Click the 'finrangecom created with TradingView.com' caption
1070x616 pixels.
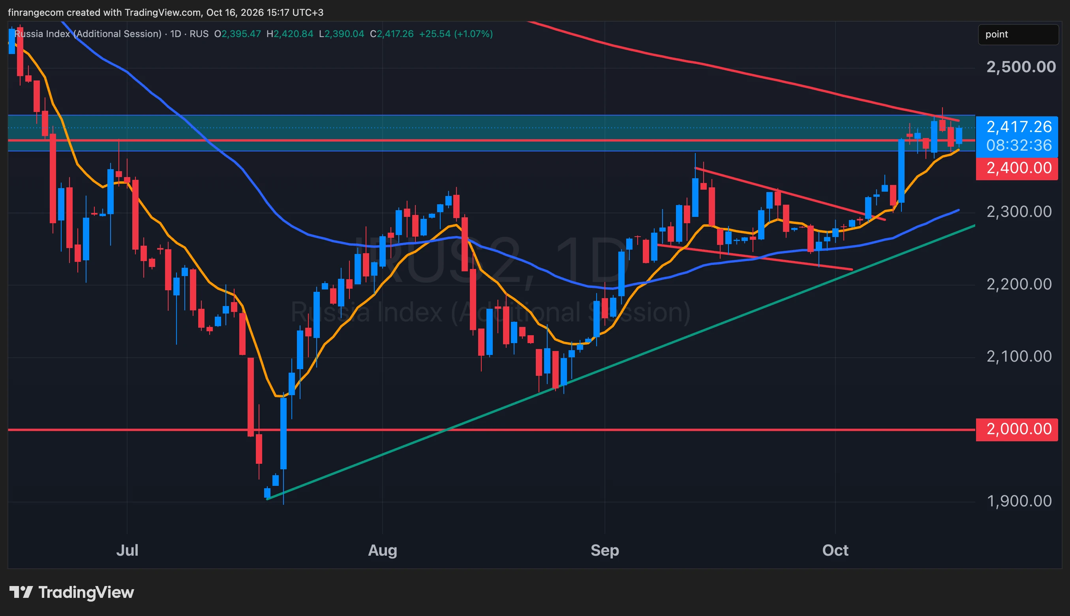(x=105, y=13)
